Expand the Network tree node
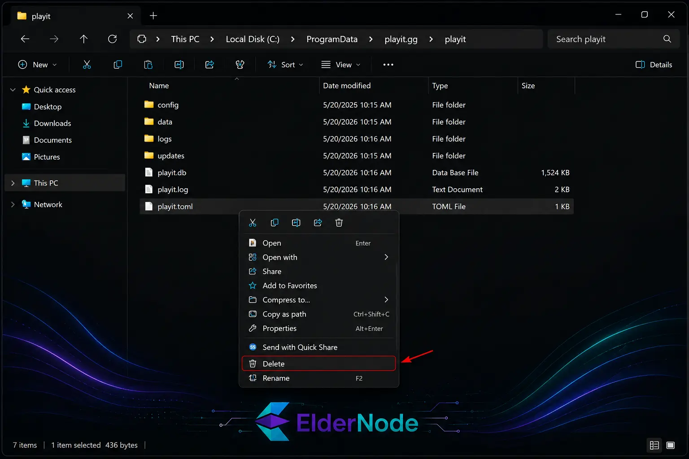 click(13, 204)
